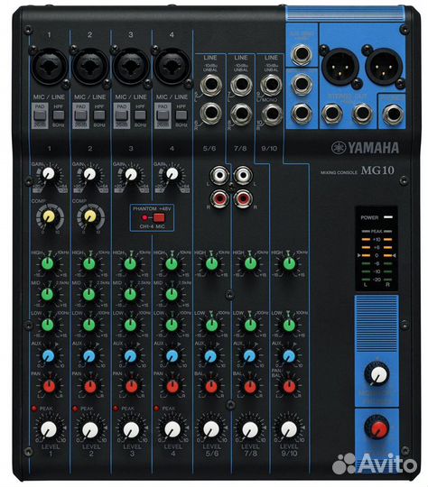Adjust the yellow COMP knob on channel 1
The height and width of the screenshot is (487, 428).
click(x=49, y=216)
